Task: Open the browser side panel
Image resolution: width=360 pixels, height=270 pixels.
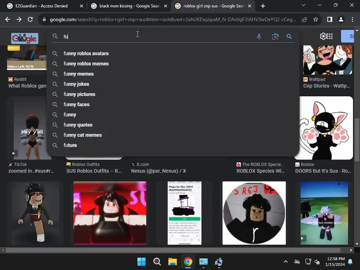Action: pos(330,20)
